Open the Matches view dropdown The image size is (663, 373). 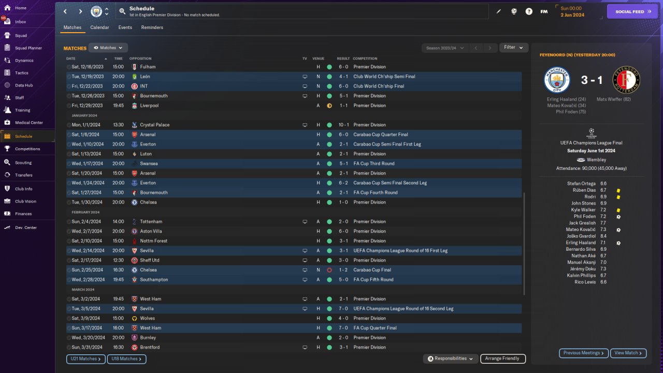tap(108, 48)
